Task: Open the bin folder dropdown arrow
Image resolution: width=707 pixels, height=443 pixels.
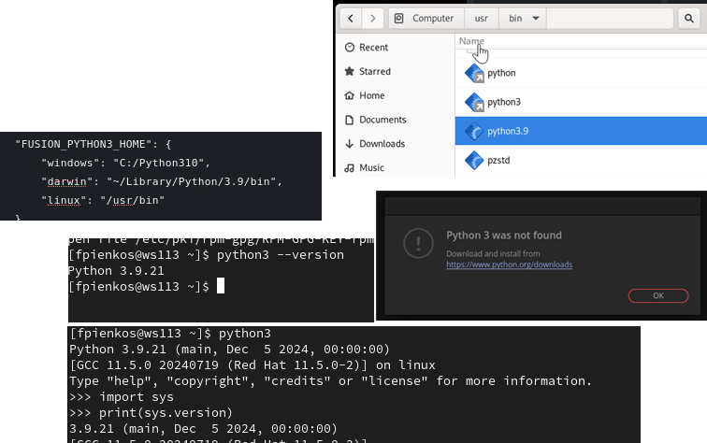Action: coord(536,19)
